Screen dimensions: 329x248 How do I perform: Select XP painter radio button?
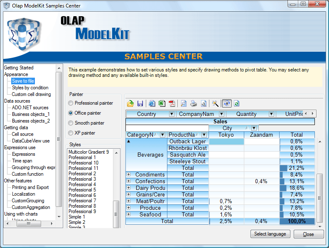click(x=71, y=133)
